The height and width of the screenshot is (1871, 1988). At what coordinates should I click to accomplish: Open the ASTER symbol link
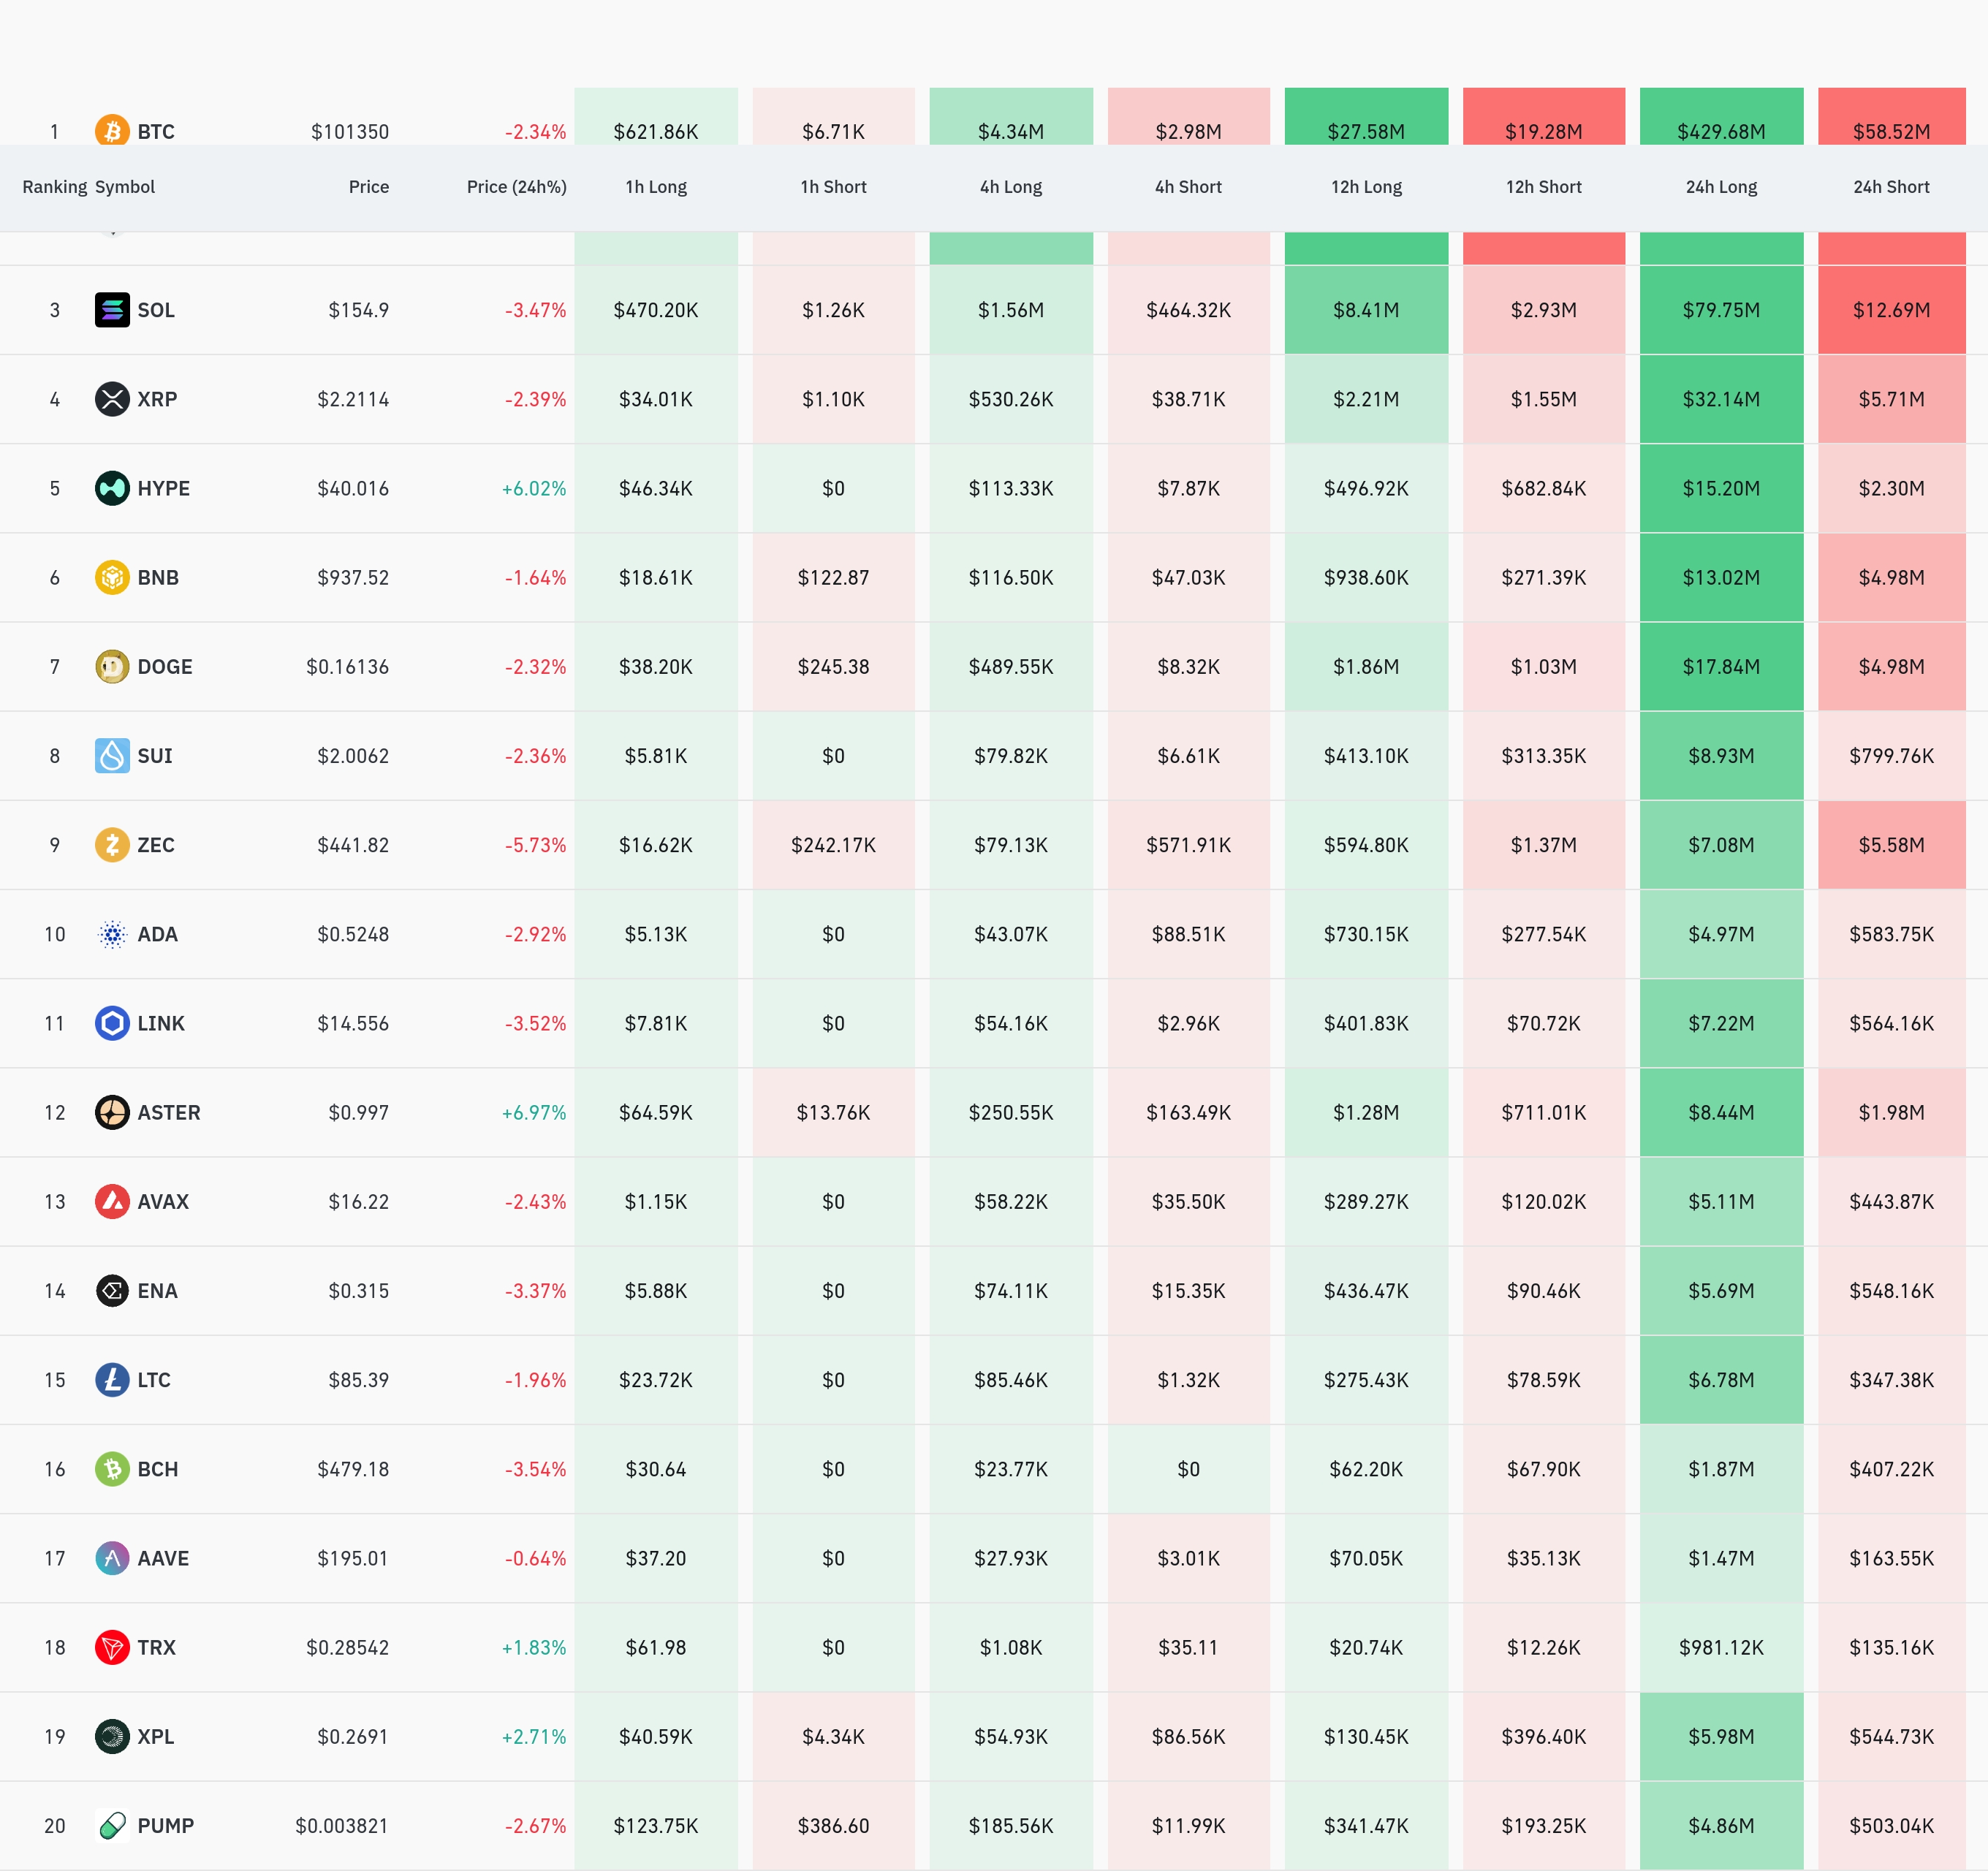(x=169, y=1112)
